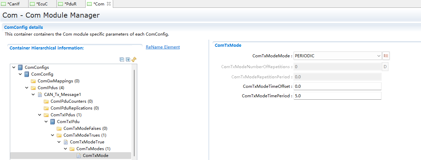Collapse the CAN_Tx_Message1 node
Viewport: 421px width, 160px height.
(x=33, y=95)
